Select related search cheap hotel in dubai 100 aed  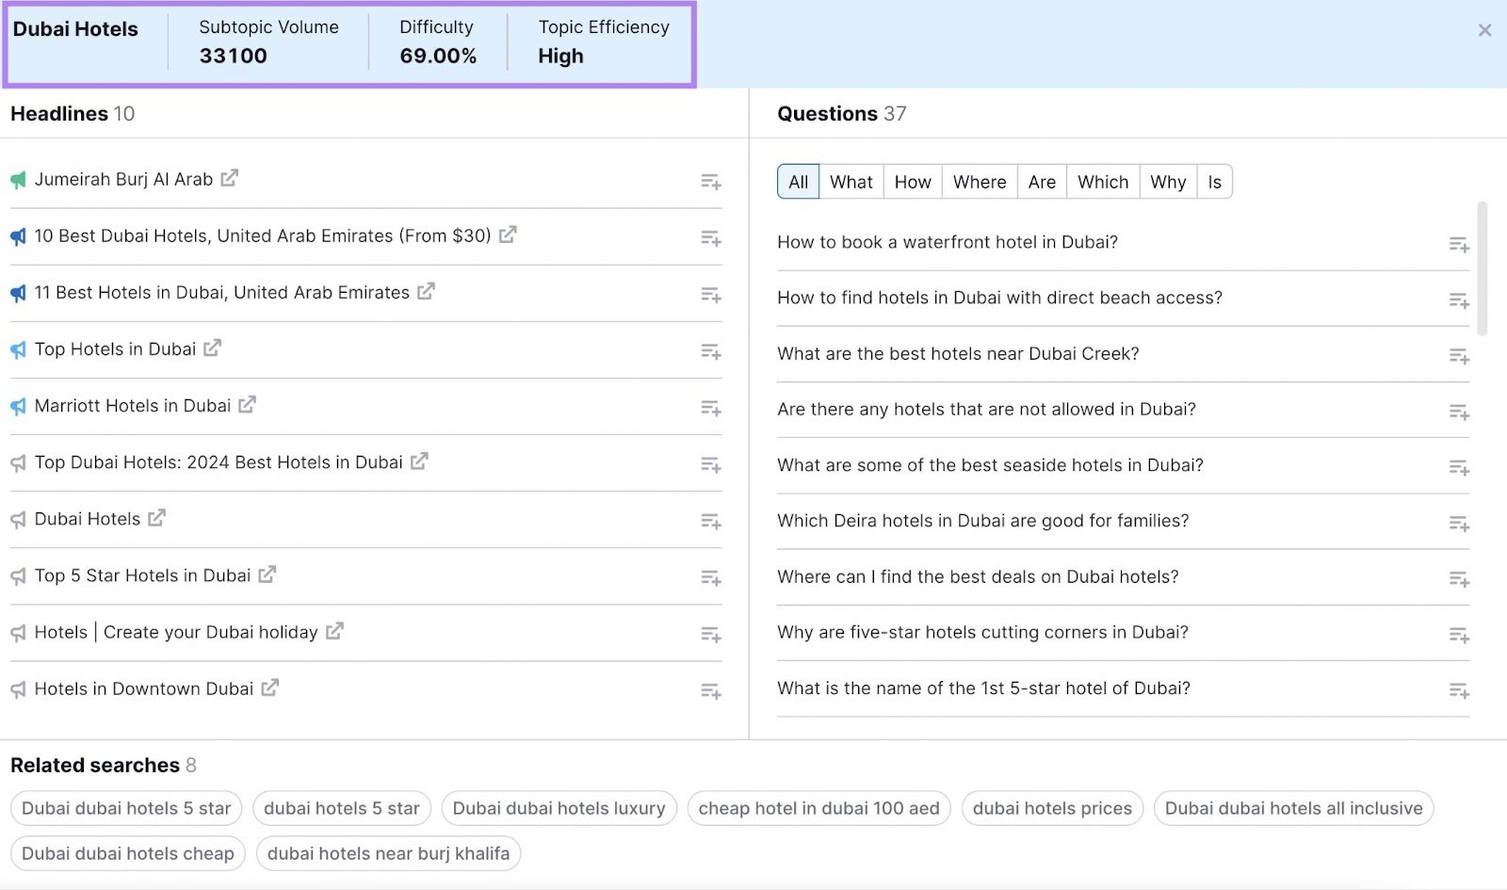(x=818, y=808)
